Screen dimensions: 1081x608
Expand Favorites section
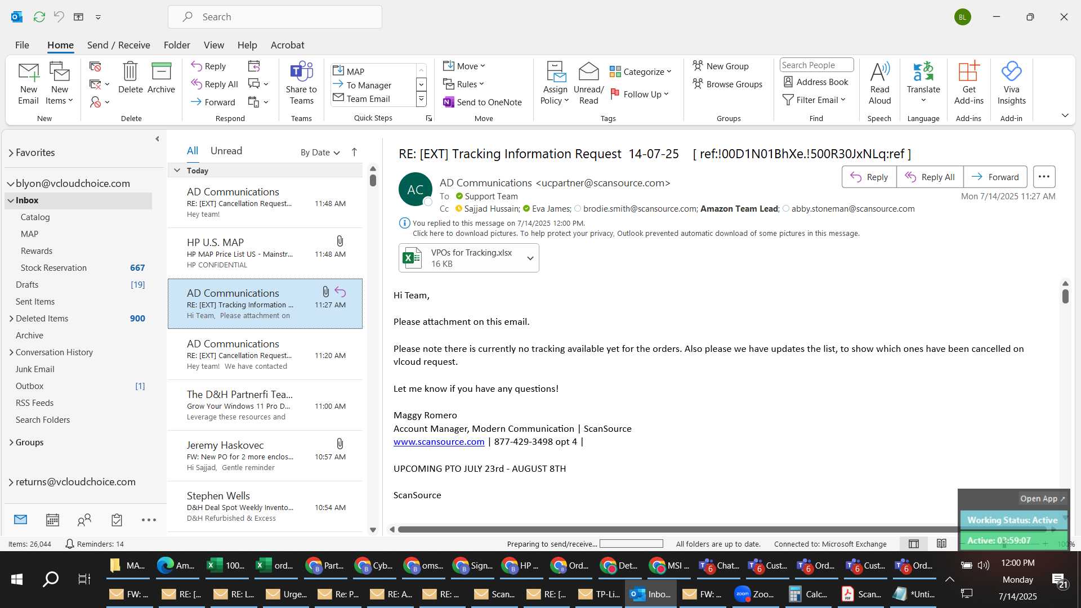[x=11, y=153]
